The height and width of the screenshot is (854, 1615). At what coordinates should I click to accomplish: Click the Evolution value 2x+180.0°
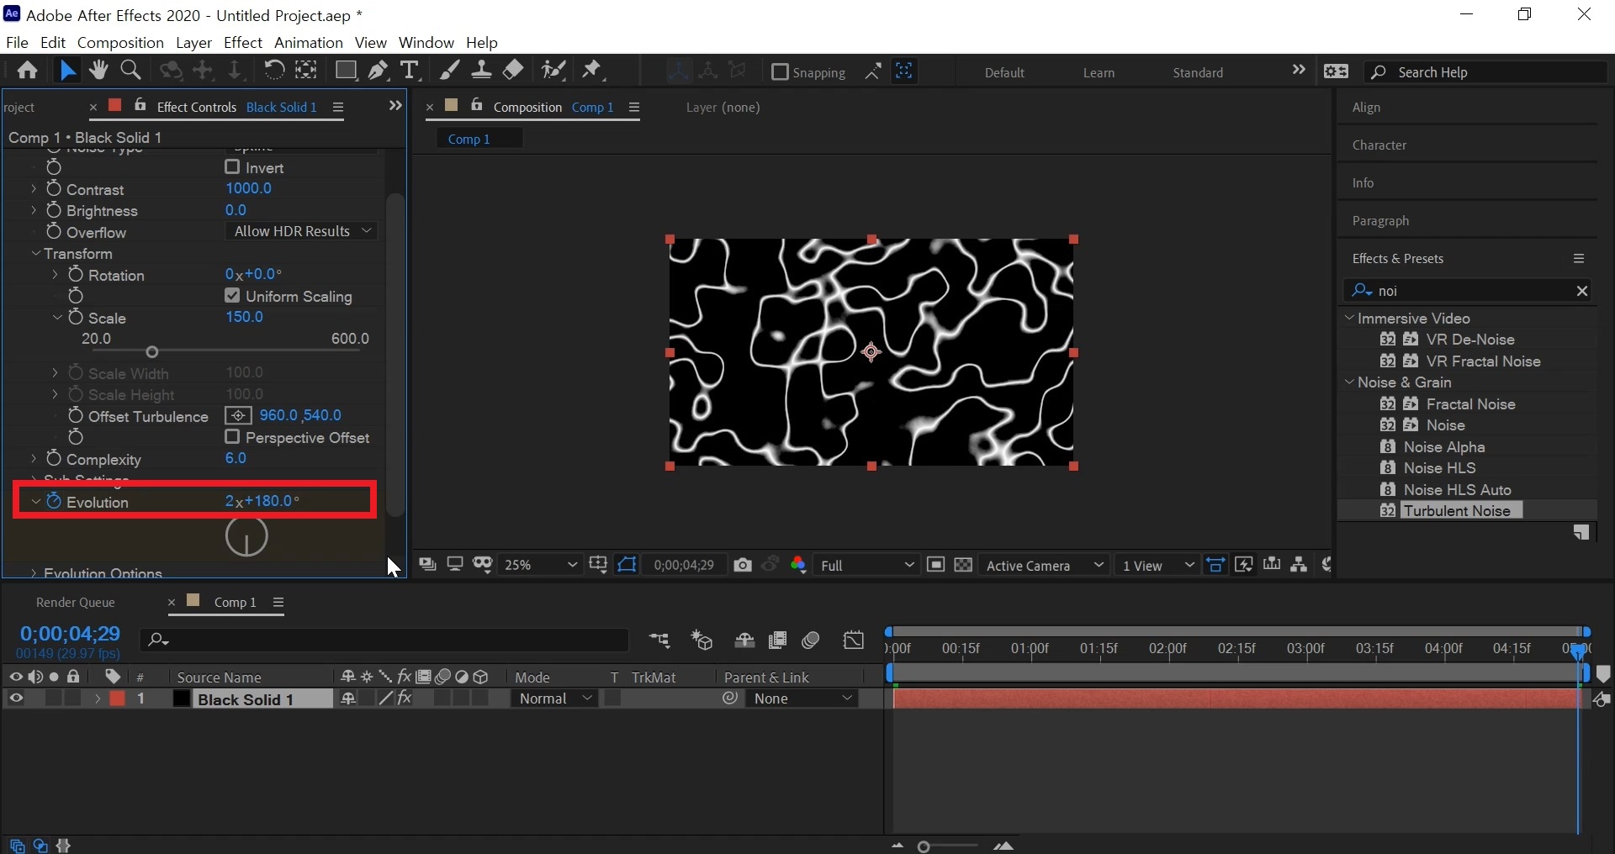pyautogui.click(x=262, y=501)
